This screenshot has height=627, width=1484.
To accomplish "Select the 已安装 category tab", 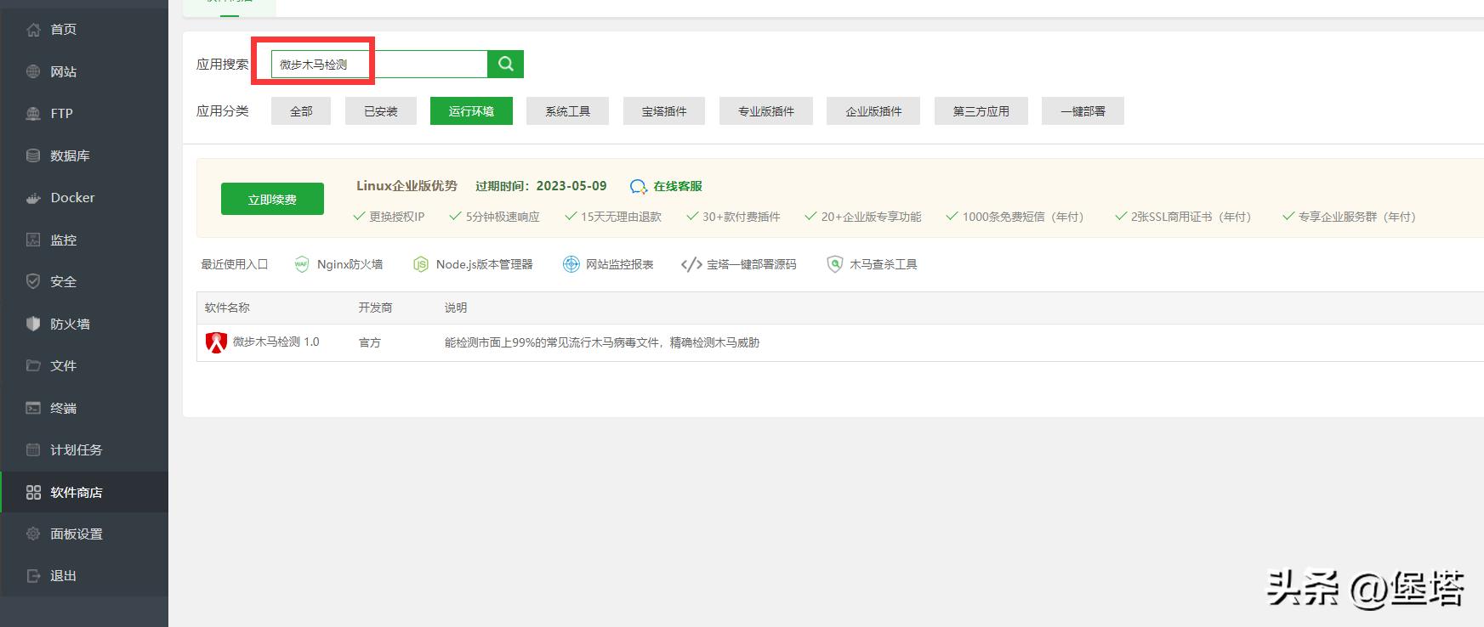I will (x=381, y=111).
